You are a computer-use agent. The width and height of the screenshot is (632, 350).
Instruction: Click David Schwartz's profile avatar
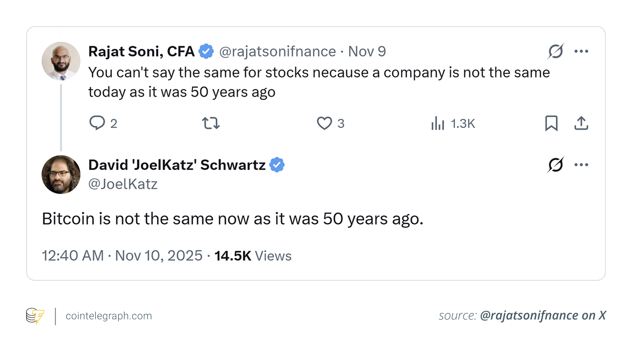(61, 174)
